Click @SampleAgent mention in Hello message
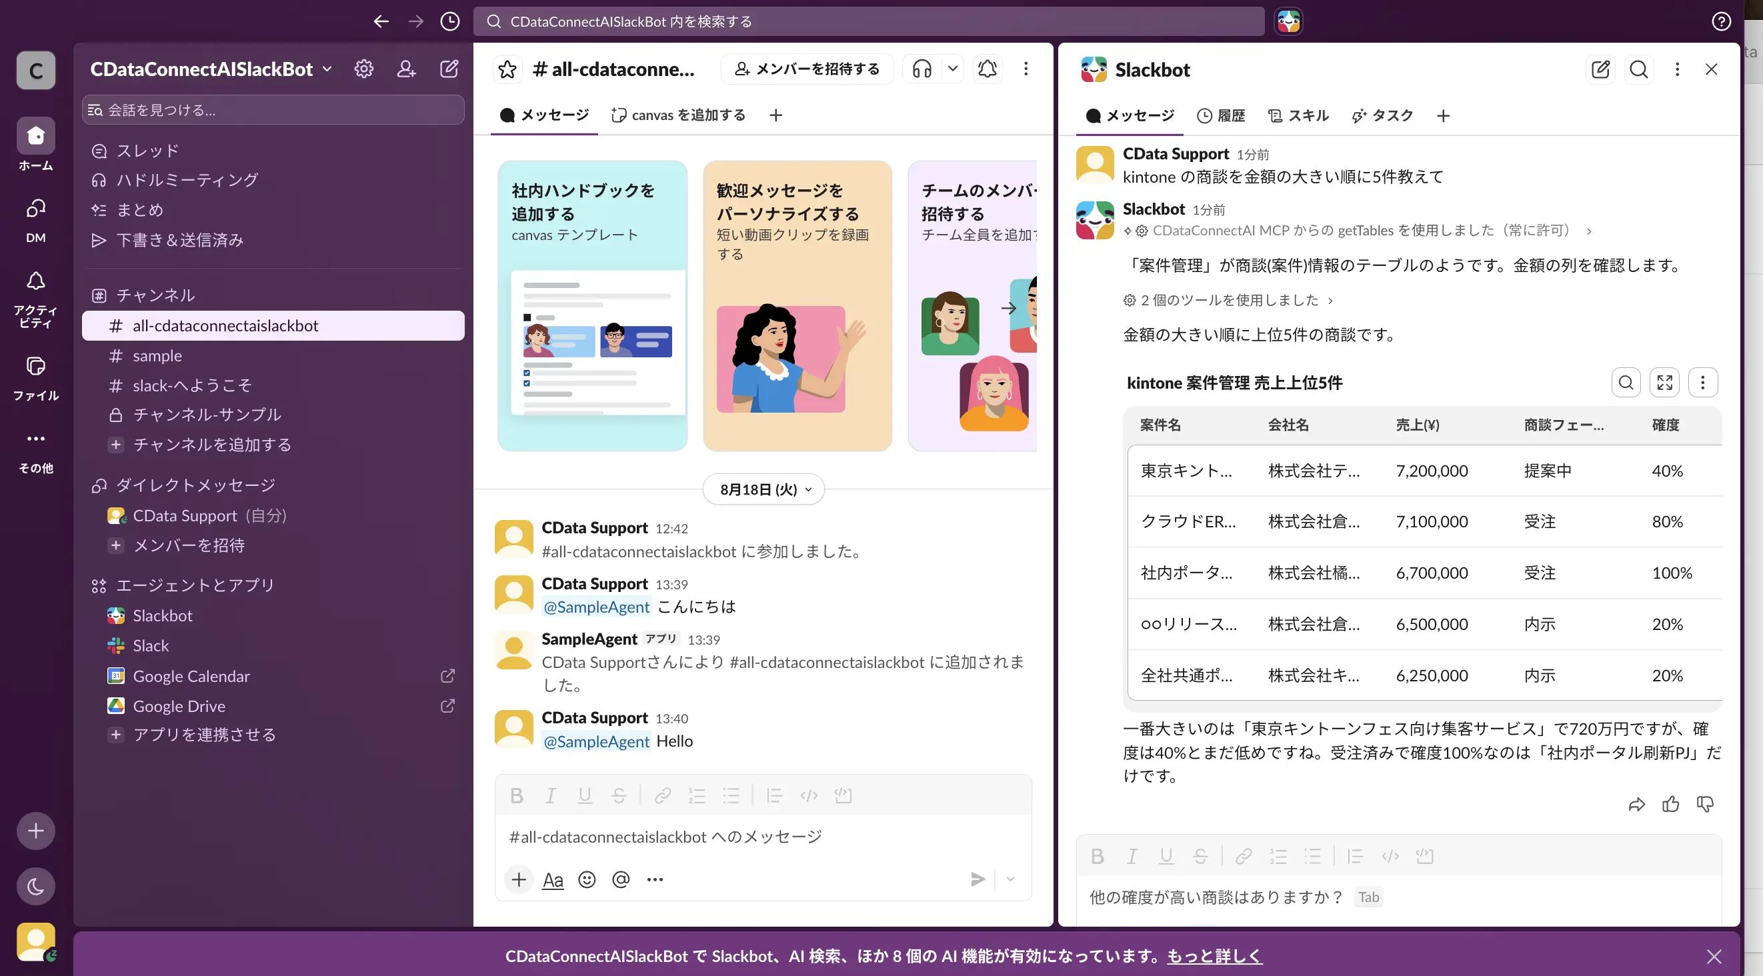Image resolution: width=1763 pixels, height=976 pixels. [x=596, y=741]
